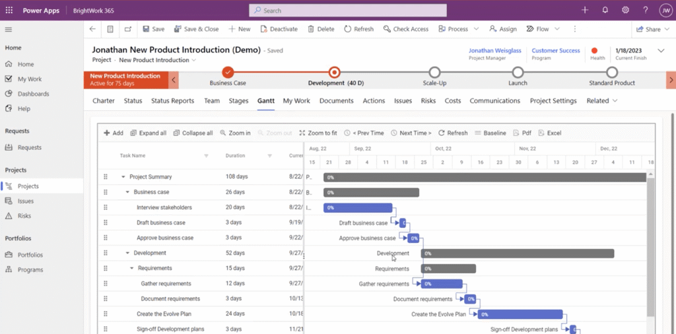Collapse the Project Summary row
Viewport: 676px width, 334px height.
123,177
